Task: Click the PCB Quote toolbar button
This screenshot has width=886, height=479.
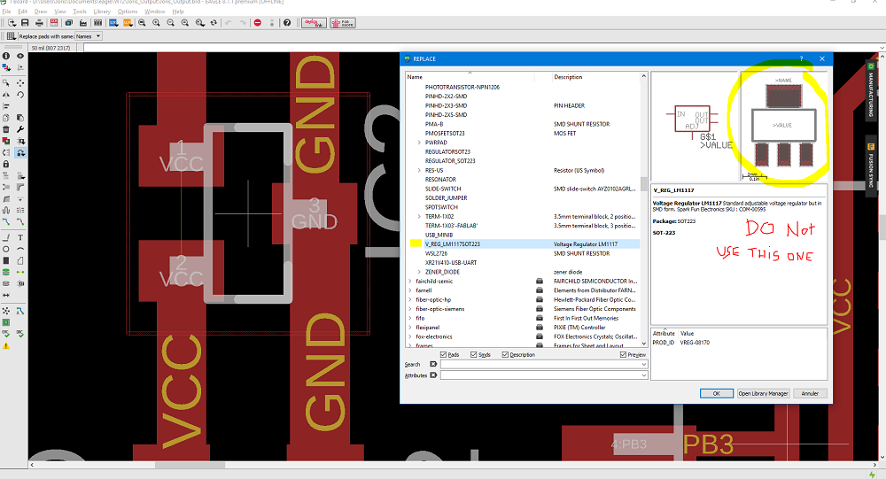Action: (343, 23)
